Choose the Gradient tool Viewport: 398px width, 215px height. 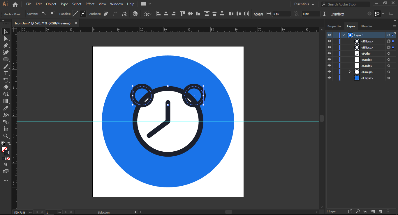(x=6, y=101)
